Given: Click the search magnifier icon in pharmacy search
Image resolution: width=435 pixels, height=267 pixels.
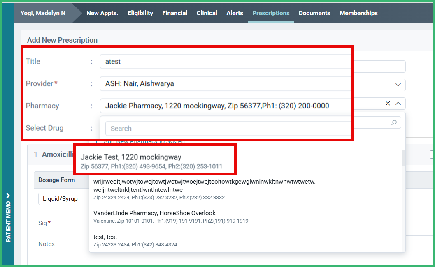Looking at the screenshot, I should [394, 123].
